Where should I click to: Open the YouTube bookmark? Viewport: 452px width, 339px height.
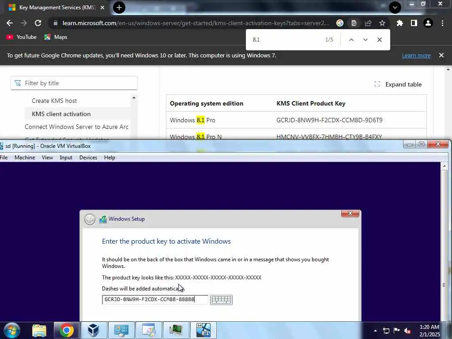pos(22,37)
